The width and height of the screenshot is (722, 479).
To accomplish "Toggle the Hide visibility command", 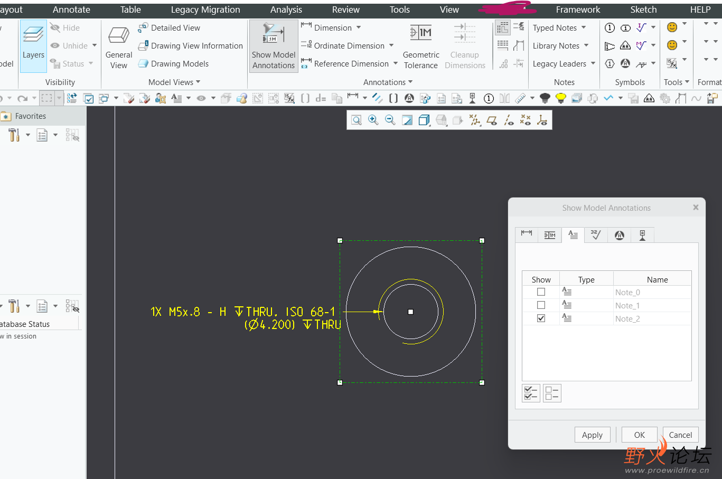I will pos(65,28).
